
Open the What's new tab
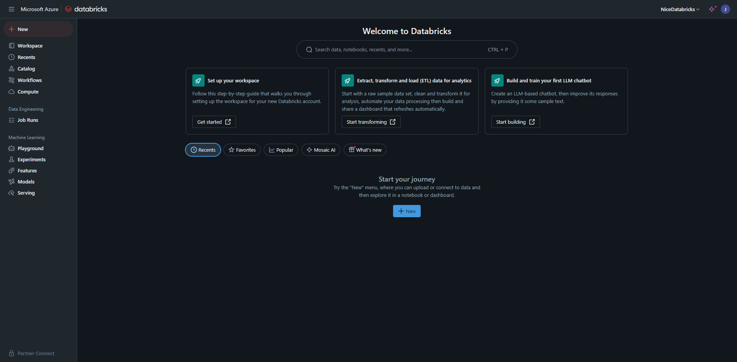365,150
